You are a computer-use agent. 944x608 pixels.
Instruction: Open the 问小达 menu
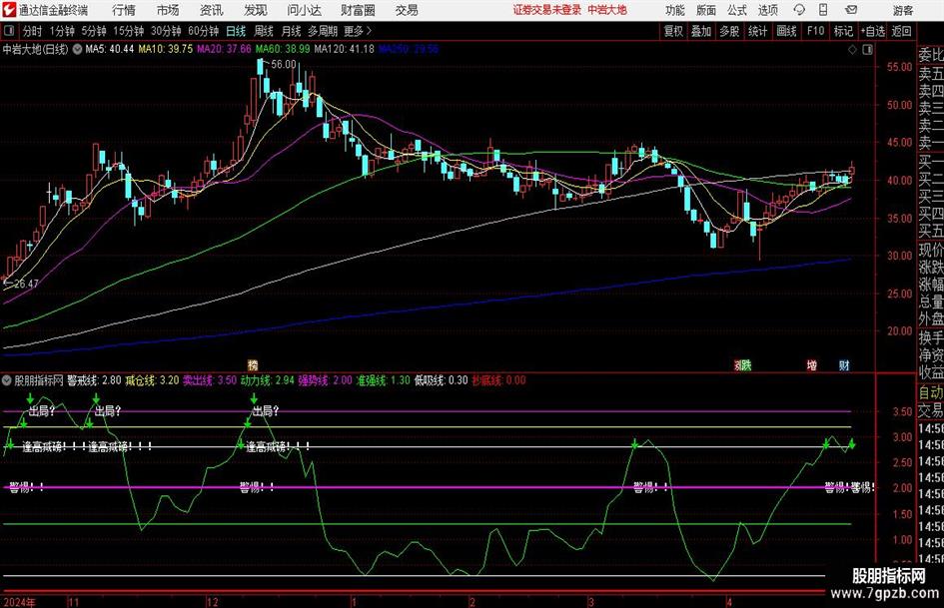click(x=304, y=10)
